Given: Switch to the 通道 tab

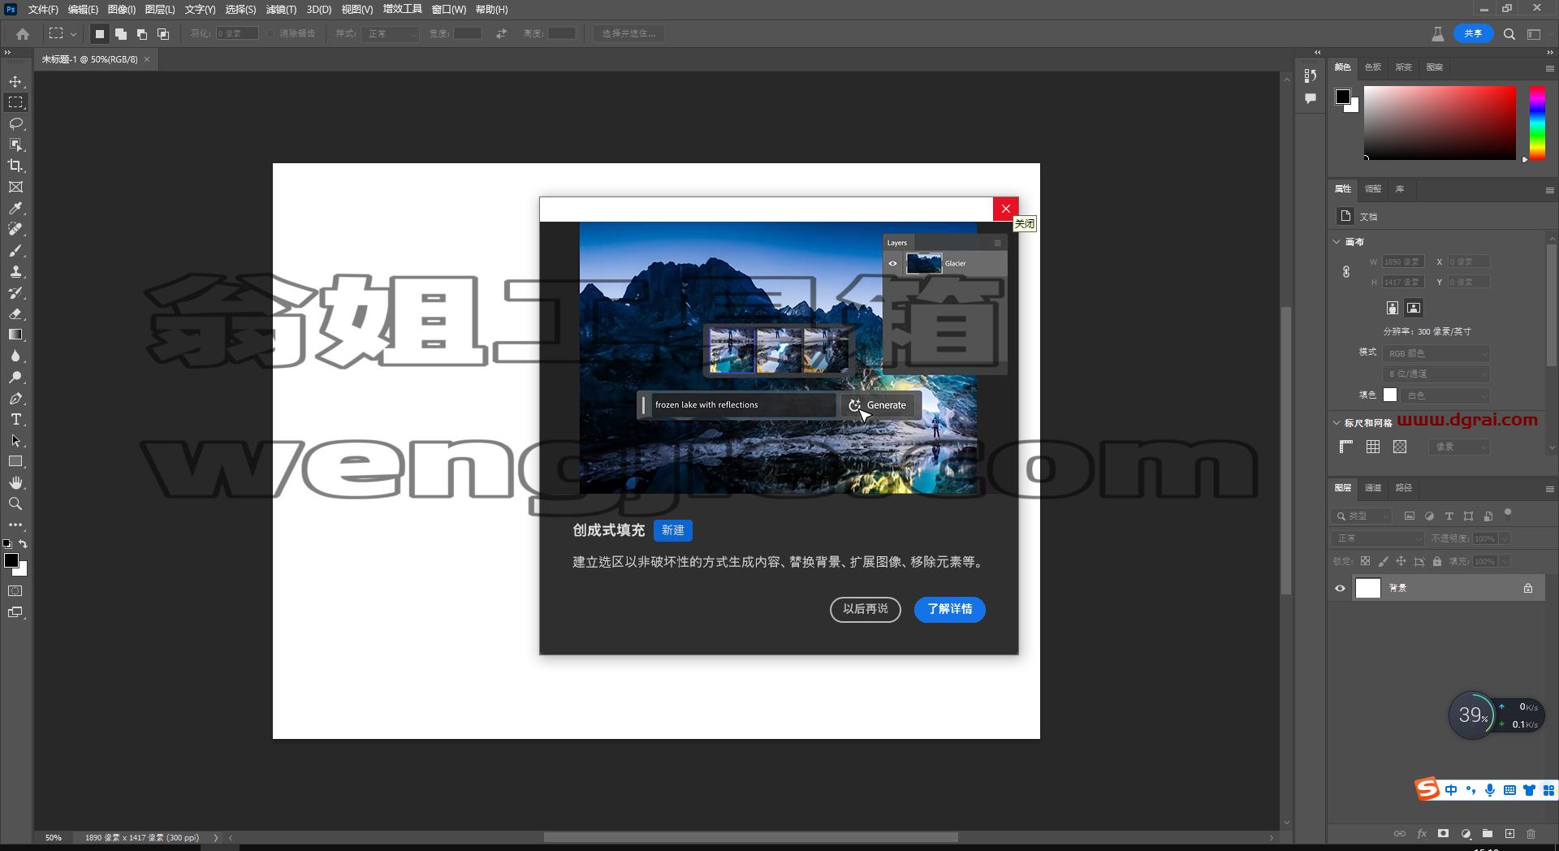Looking at the screenshot, I should click(x=1373, y=488).
